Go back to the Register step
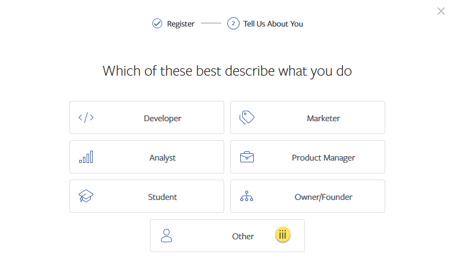This screenshot has width=454, height=270. [181, 24]
